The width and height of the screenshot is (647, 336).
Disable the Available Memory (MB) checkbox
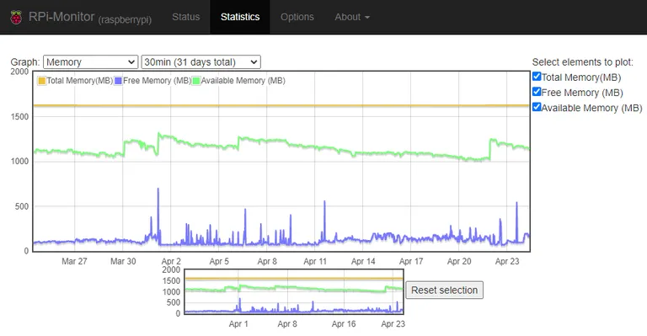tap(537, 107)
